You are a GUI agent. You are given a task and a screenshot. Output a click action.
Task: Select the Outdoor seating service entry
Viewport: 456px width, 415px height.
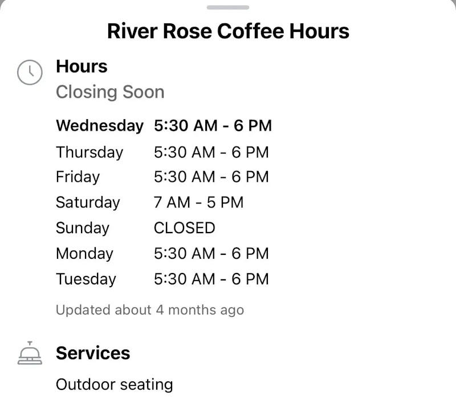click(114, 385)
